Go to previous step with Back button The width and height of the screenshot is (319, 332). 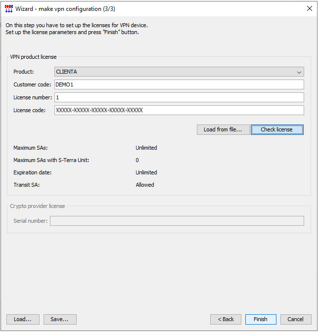pos(226,319)
